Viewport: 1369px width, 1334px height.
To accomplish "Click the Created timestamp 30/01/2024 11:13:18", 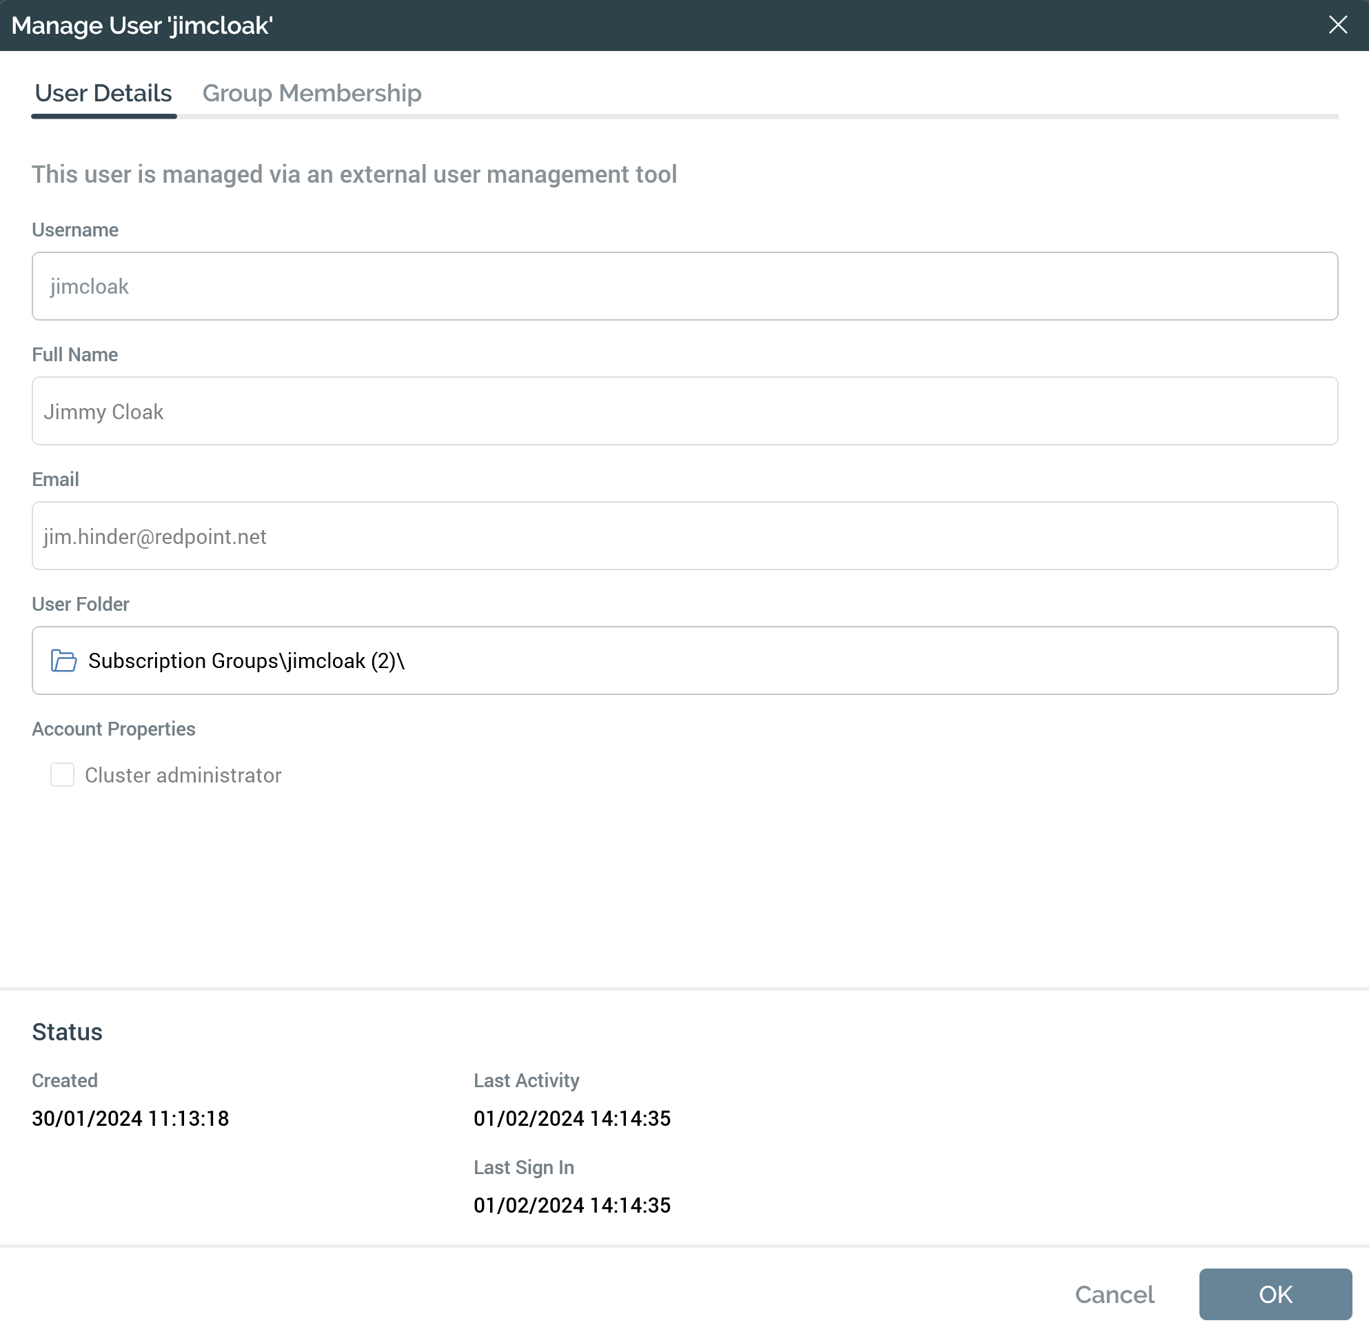I will point(130,1118).
